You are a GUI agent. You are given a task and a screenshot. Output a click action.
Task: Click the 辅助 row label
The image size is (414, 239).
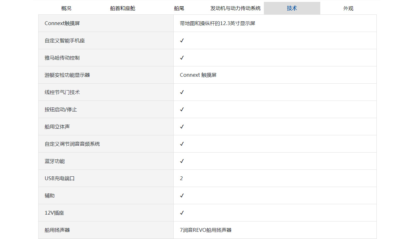click(50, 195)
